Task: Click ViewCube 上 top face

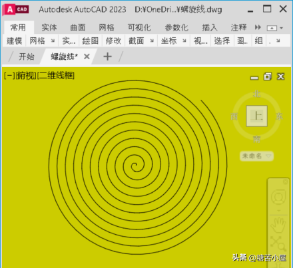Action: pyautogui.click(x=257, y=116)
